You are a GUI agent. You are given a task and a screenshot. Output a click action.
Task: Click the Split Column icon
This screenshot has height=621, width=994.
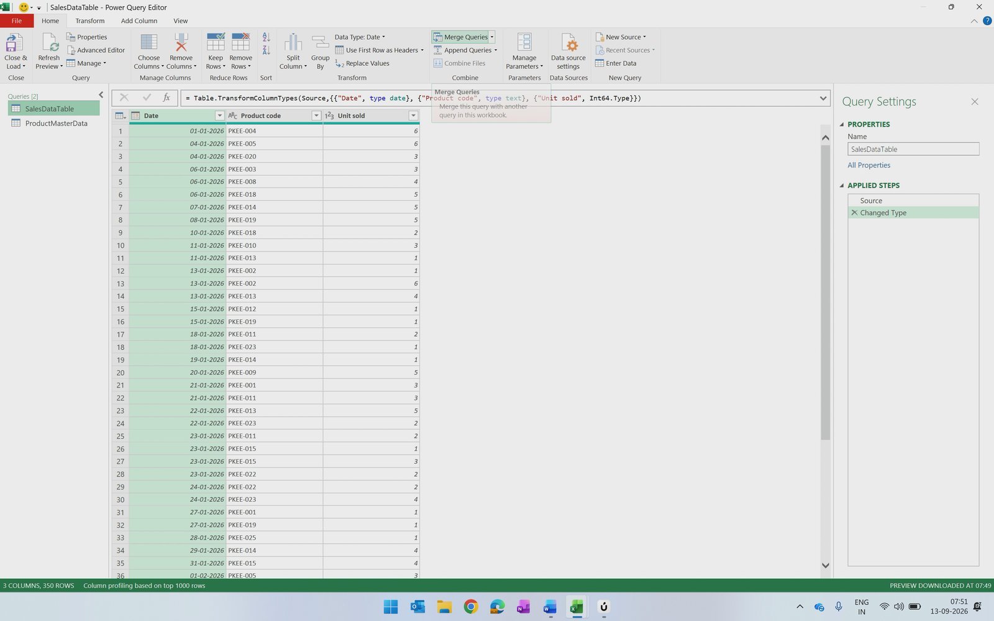coord(293,42)
